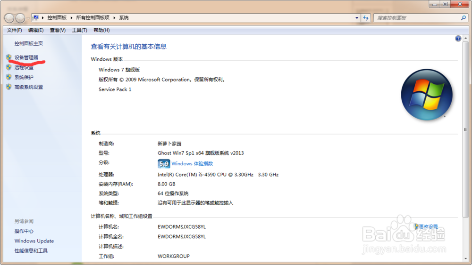Focus the 搜索控制面板 search box

(417, 18)
